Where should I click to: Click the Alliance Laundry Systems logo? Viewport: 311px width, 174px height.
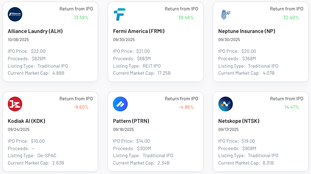tap(15, 14)
